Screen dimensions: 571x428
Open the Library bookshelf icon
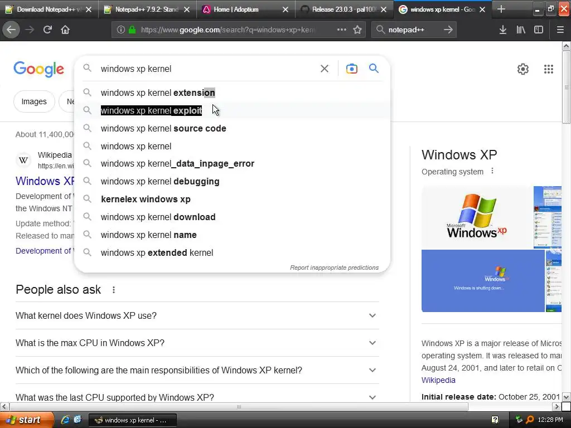coord(521,30)
